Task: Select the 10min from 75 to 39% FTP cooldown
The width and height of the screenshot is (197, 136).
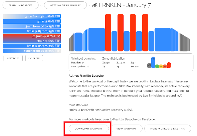Action: point(32,51)
